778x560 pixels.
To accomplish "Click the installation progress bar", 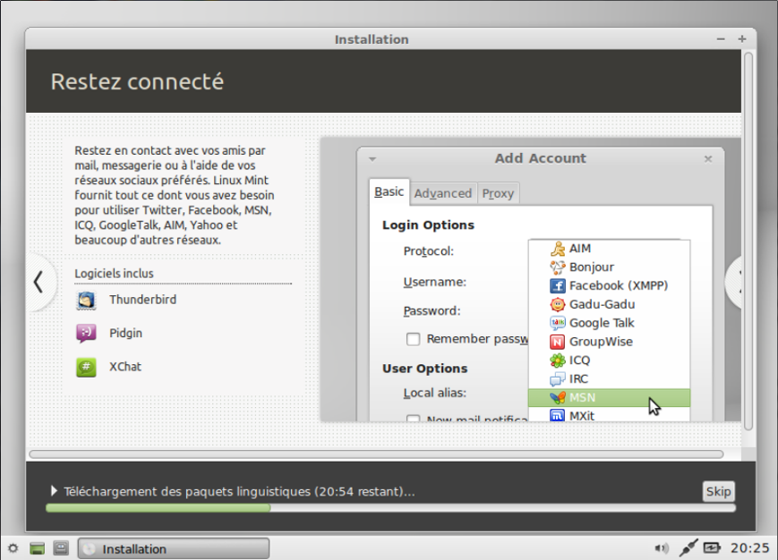I will (x=390, y=508).
